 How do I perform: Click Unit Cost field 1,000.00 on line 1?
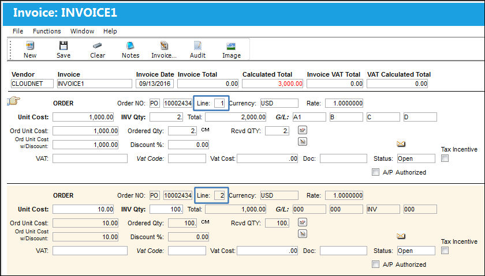(x=83, y=117)
